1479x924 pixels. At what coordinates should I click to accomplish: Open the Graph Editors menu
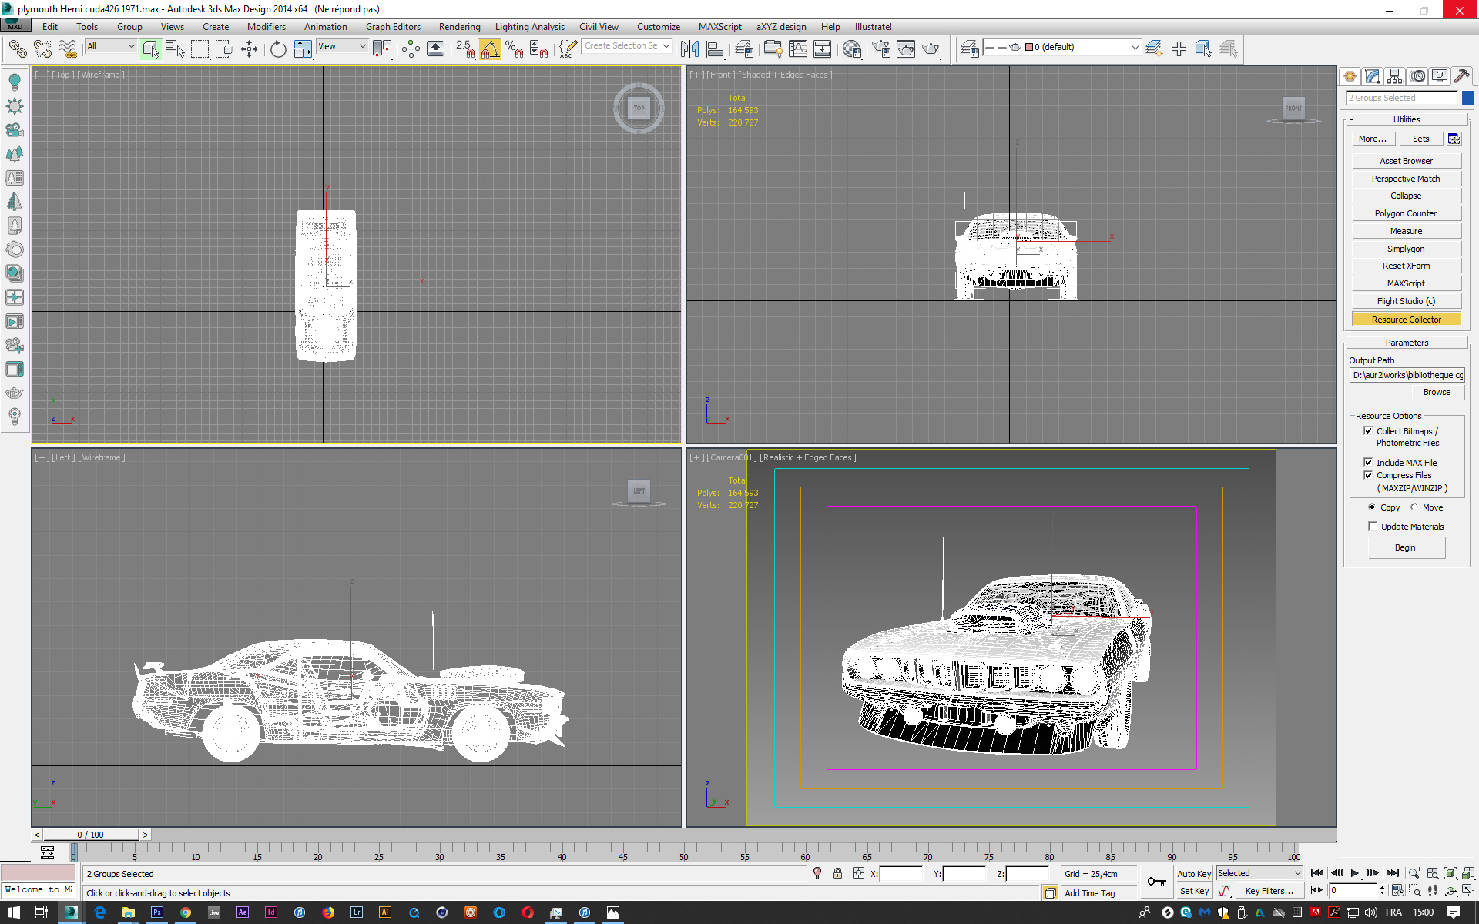tap(393, 27)
